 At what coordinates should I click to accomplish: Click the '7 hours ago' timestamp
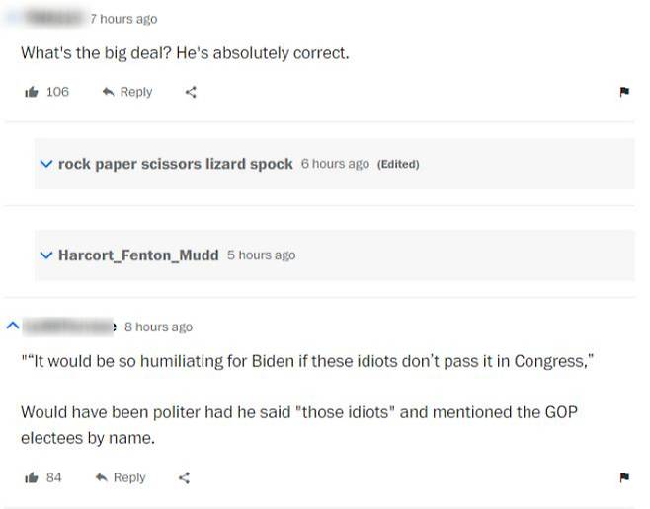[123, 19]
